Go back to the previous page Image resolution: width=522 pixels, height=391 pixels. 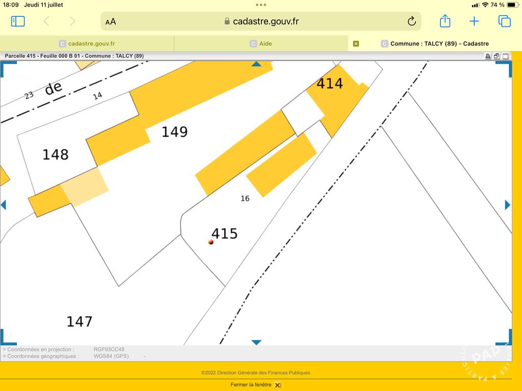pyautogui.click(x=46, y=21)
